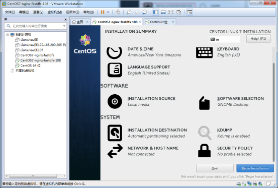
Task: Toggle the library sidebar view icon
Action: 155,12
